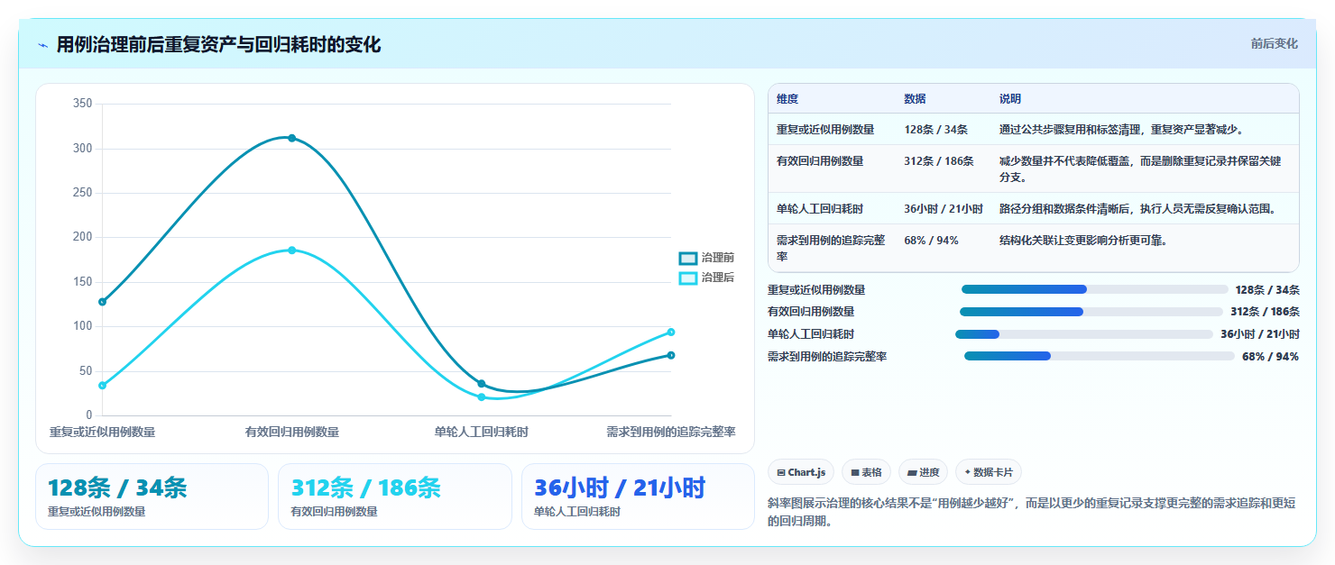Click progress value 36小时 / 21小时
1335x565 pixels.
tap(1260, 334)
